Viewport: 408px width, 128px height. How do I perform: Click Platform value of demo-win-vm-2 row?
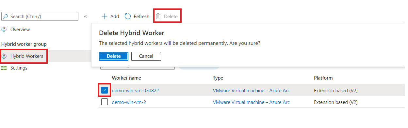pos(336,102)
